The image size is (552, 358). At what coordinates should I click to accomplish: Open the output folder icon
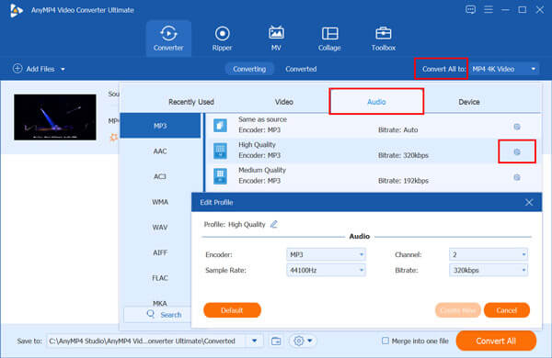pos(276,341)
